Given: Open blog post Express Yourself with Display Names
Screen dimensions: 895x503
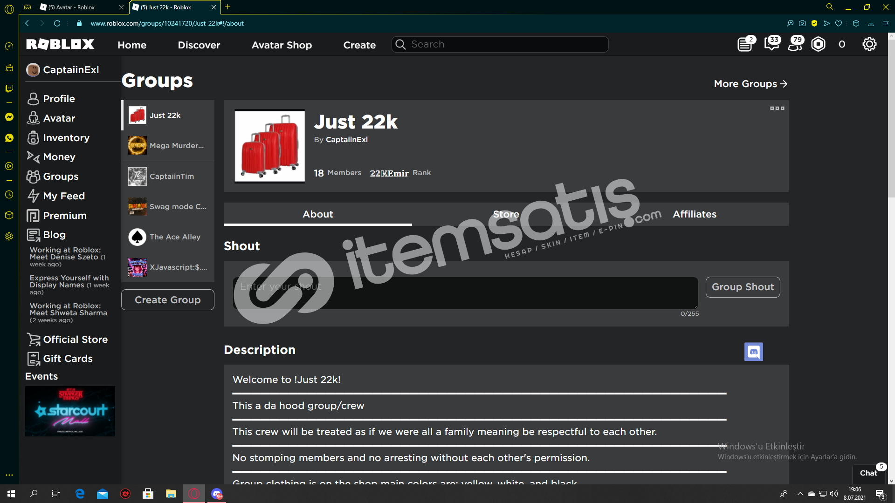Looking at the screenshot, I should 69,285.
